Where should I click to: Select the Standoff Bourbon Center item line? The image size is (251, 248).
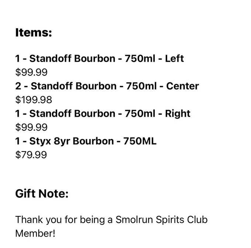(x=107, y=86)
